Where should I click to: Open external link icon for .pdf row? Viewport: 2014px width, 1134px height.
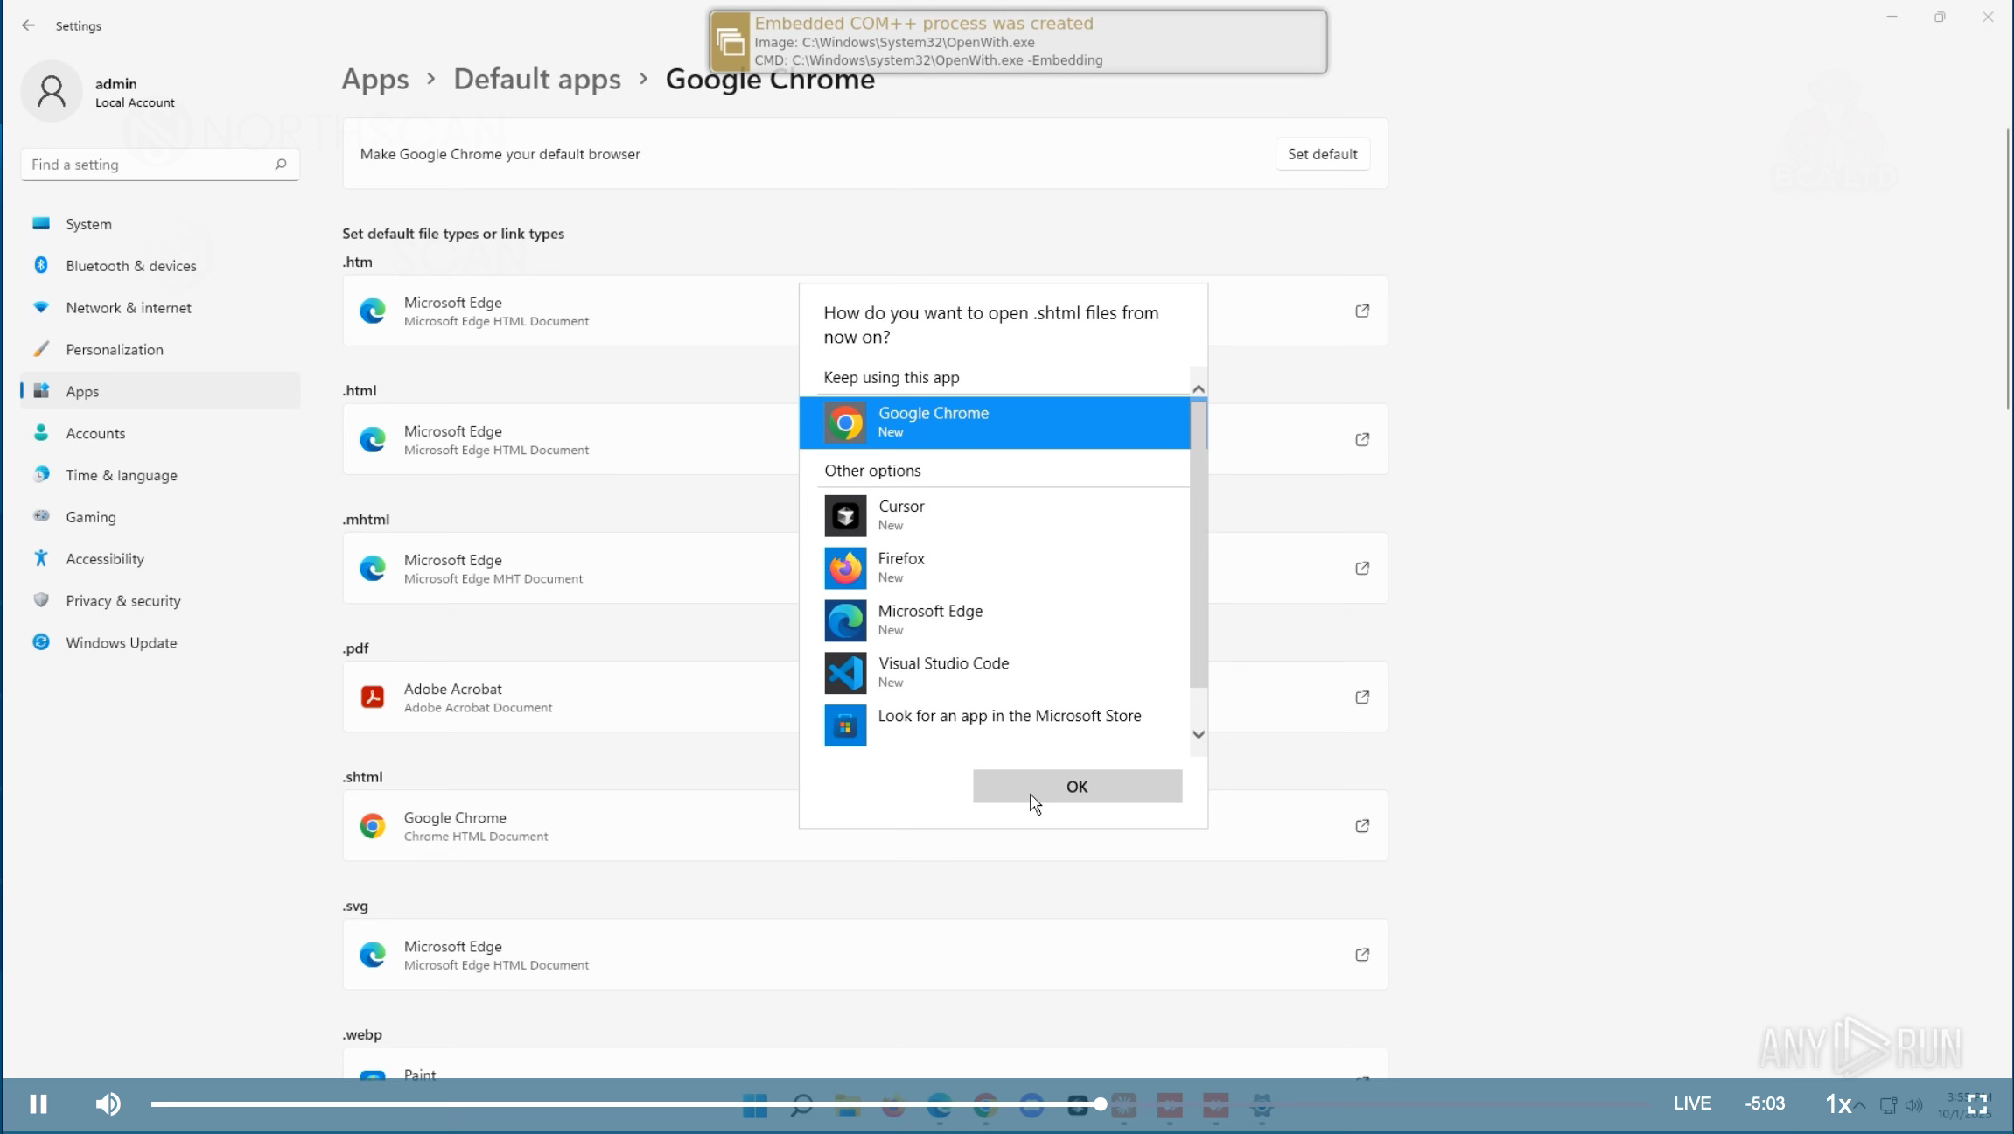[1361, 697]
